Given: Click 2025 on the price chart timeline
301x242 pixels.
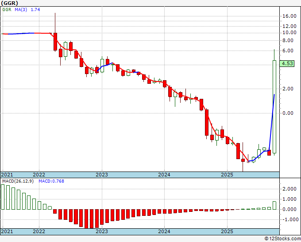Looking at the screenshot, I should point(227,175).
